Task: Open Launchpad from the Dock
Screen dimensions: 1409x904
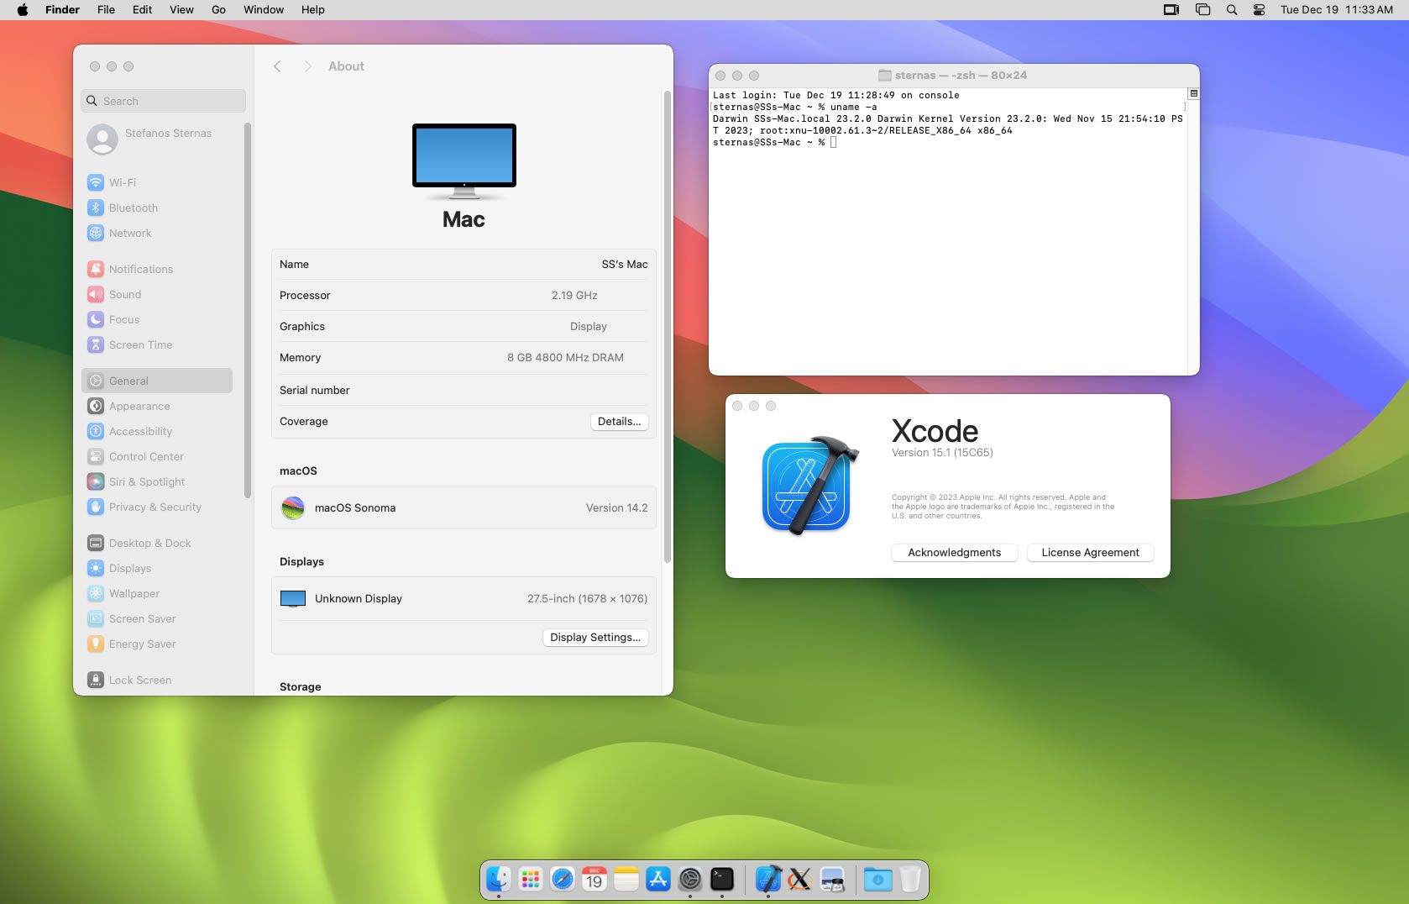Action: 531,879
